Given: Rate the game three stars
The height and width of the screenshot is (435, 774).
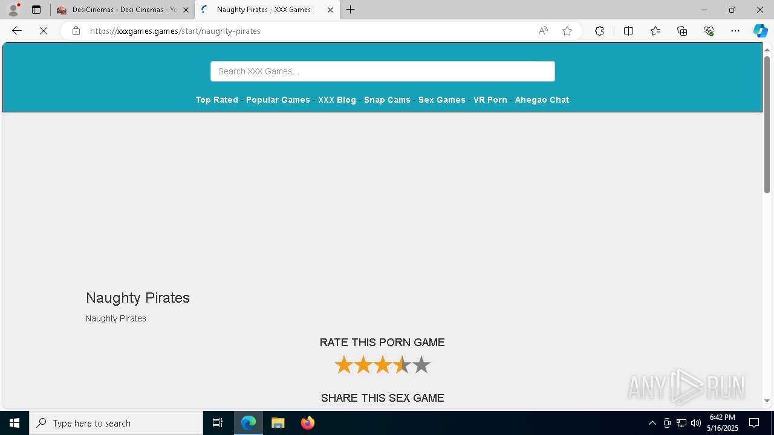Looking at the screenshot, I should tap(382, 365).
